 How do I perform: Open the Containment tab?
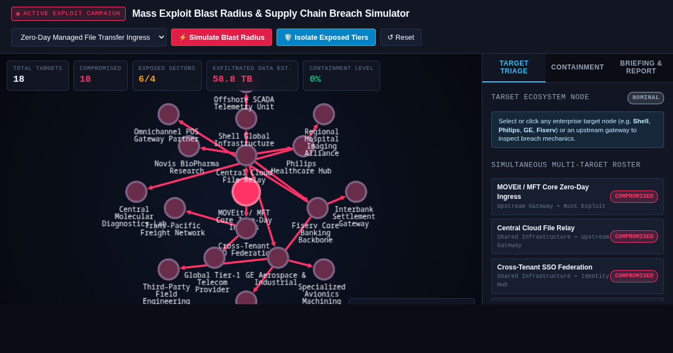(x=578, y=67)
